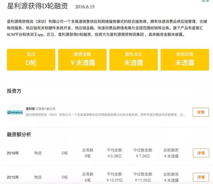Image resolution: width=213 pixels, height=184 pixels.
Task: Click the 物流 label in the 2016年 row
Action: click(38, 153)
